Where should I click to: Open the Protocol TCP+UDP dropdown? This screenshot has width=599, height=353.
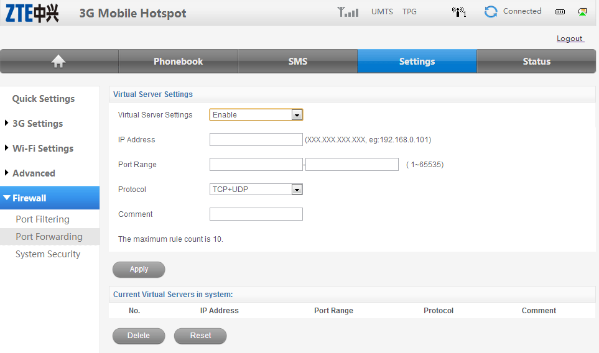256,190
